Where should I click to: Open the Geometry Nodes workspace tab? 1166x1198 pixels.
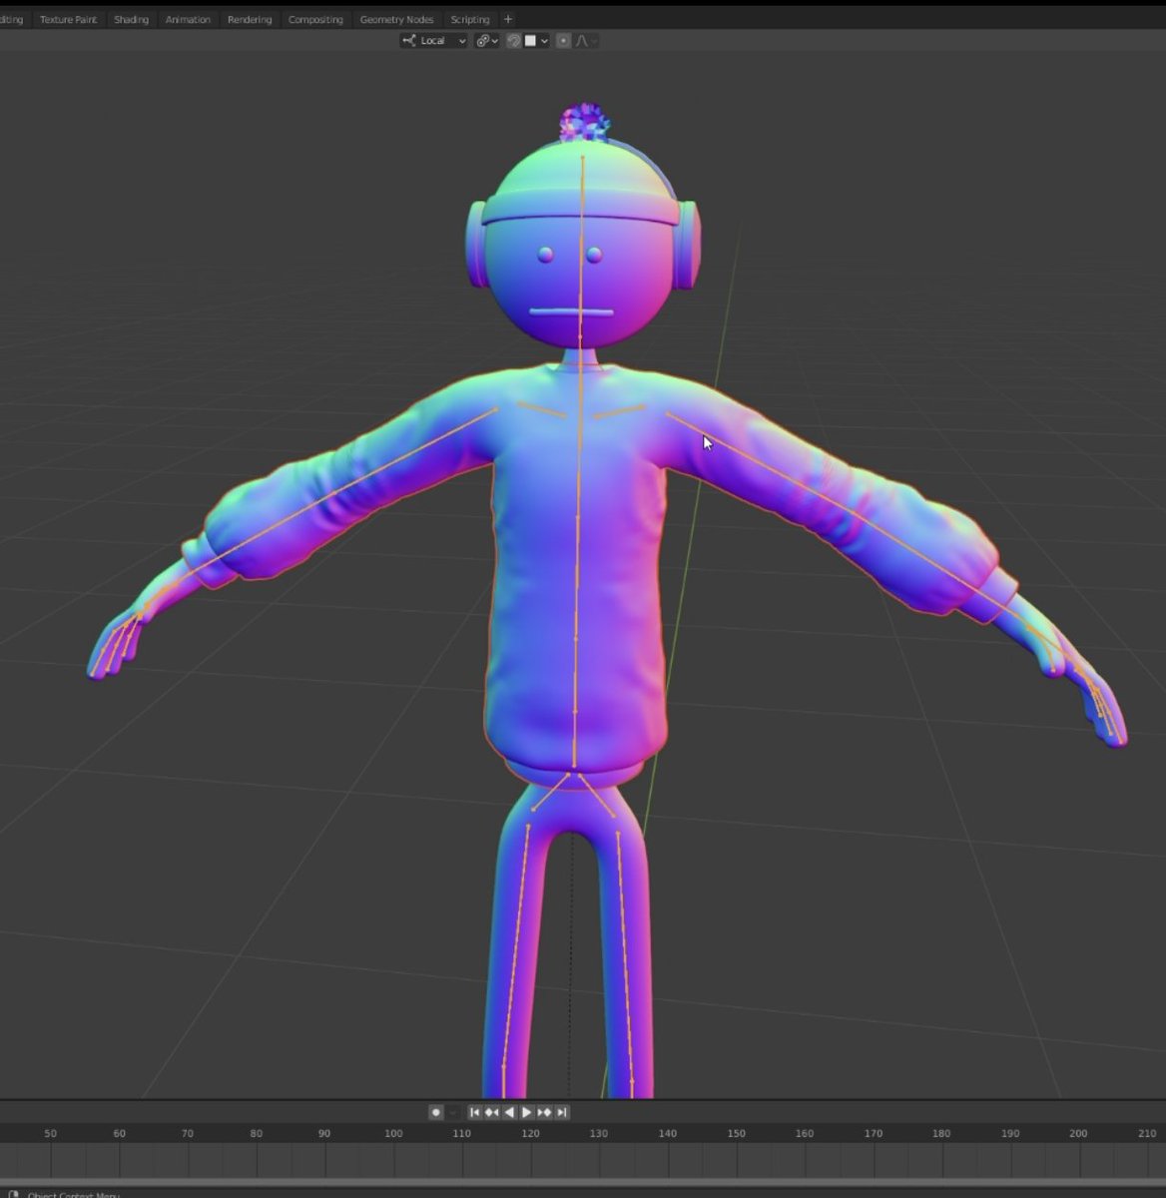[x=396, y=19]
